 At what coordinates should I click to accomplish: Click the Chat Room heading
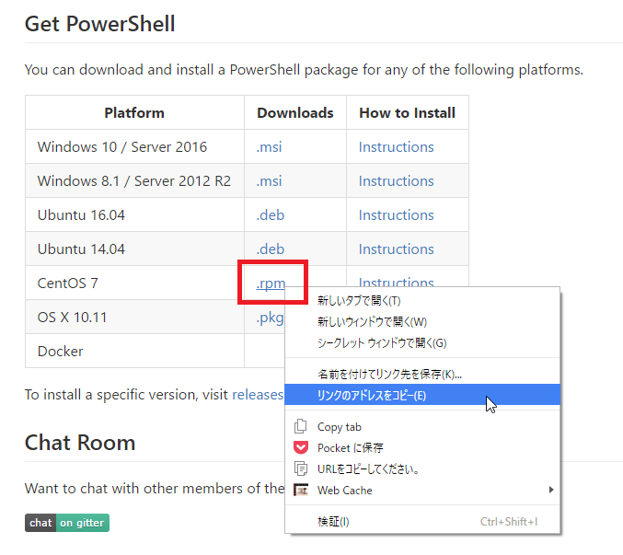click(x=80, y=443)
